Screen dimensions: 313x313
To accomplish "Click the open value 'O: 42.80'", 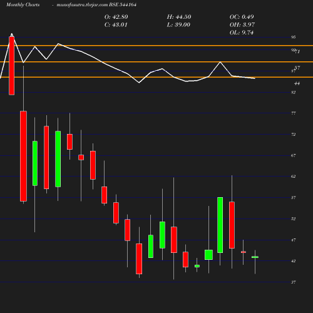I will [x=116, y=17].
